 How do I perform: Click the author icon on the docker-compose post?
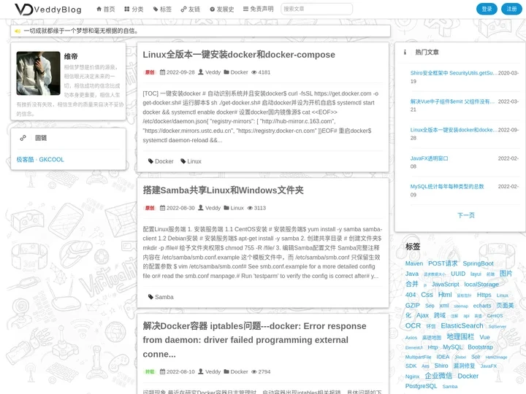pyautogui.click(x=201, y=72)
